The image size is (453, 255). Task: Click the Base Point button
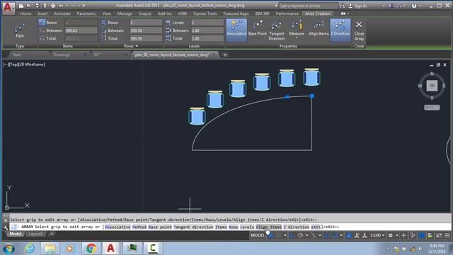tap(258, 29)
